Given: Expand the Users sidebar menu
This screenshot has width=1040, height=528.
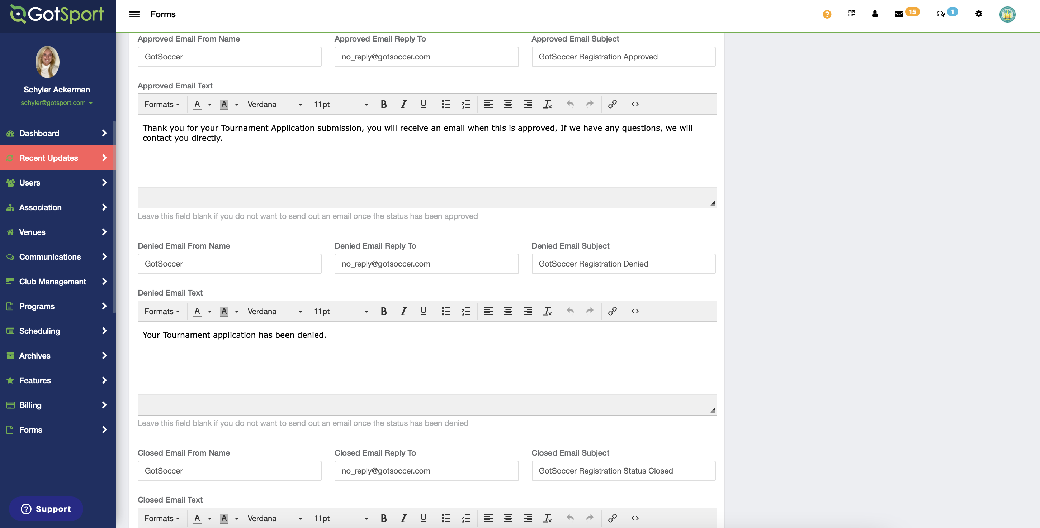Looking at the screenshot, I should click(x=58, y=183).
